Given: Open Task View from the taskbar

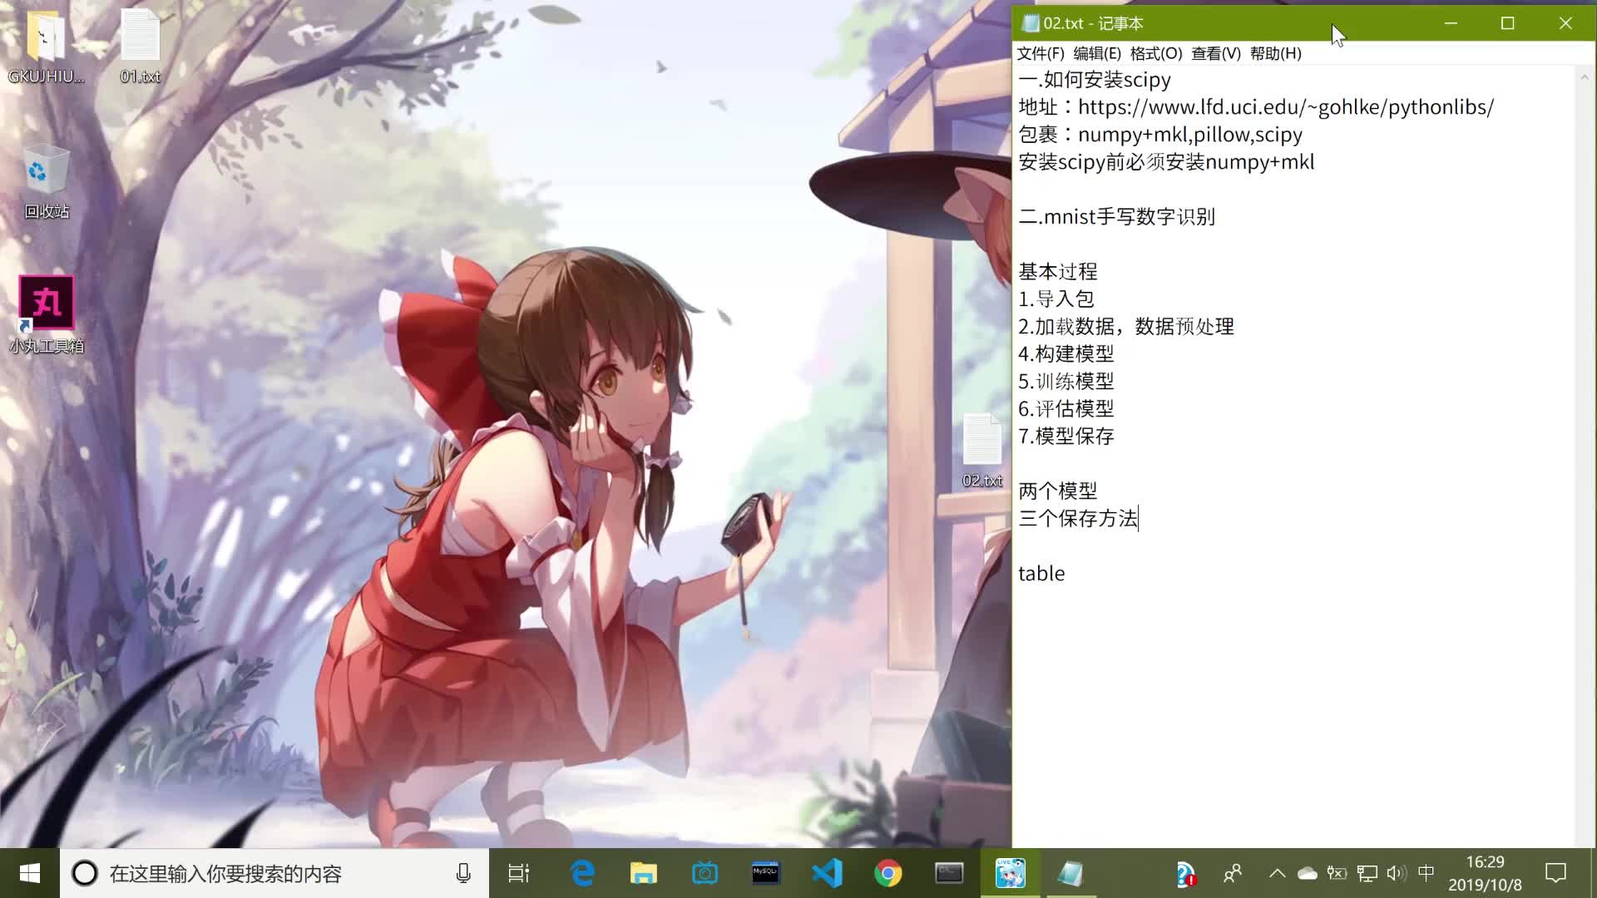Looking at the screenshot, I should [517, 874].
